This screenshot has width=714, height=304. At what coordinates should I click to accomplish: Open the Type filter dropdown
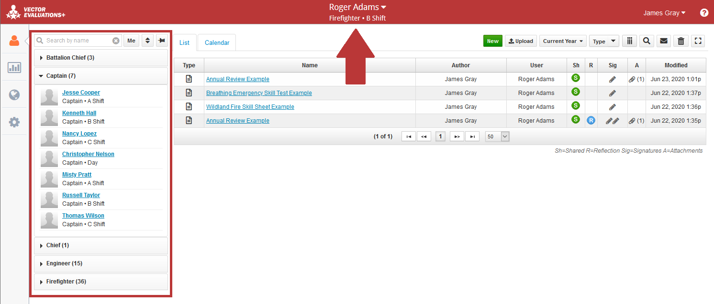(x=603, y=41)
